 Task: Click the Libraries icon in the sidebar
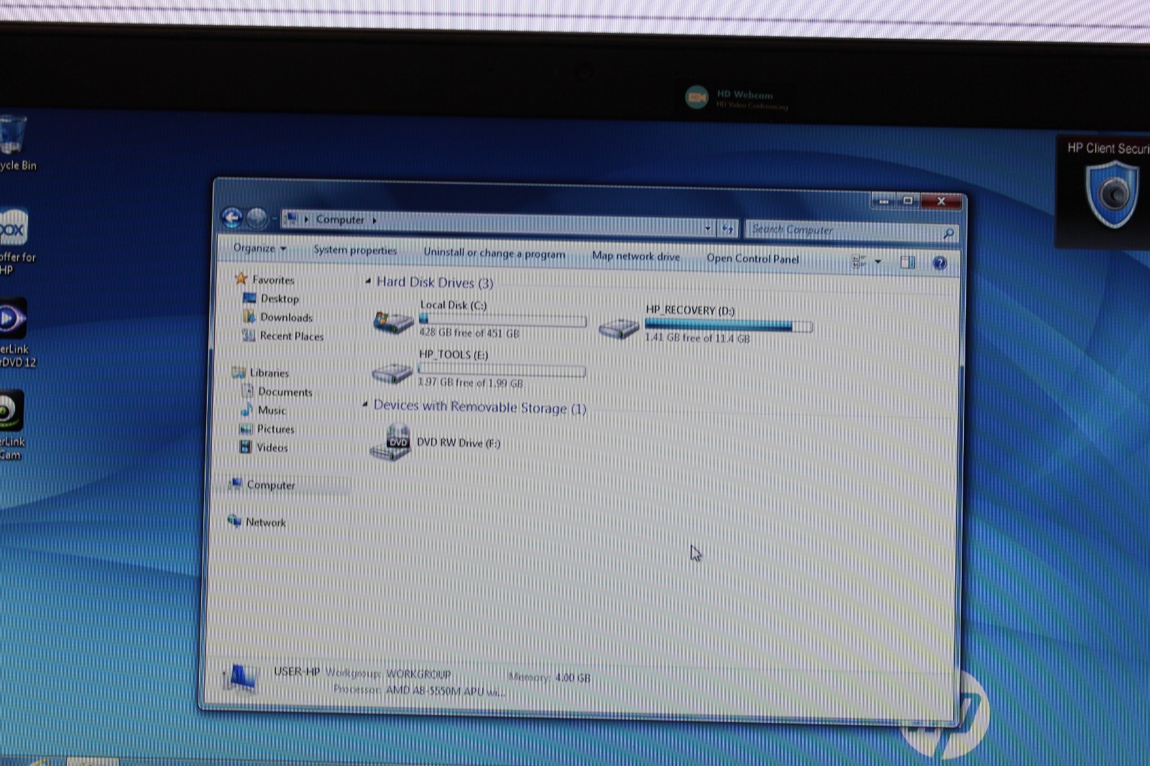tap(239, 372)
